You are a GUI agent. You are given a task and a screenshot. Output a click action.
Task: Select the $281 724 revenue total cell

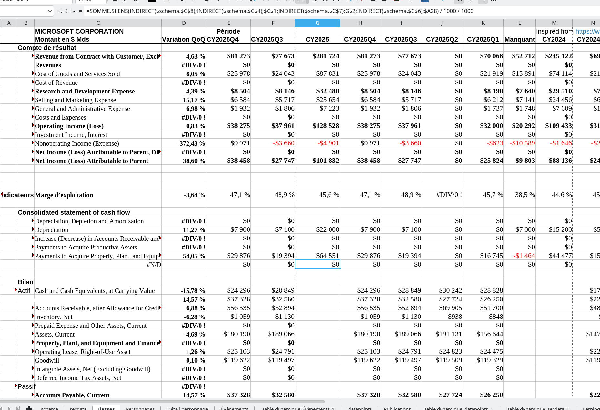click(x=317, y=56)
